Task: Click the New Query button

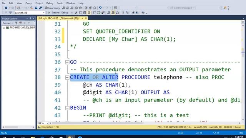Action: (52, 8)
